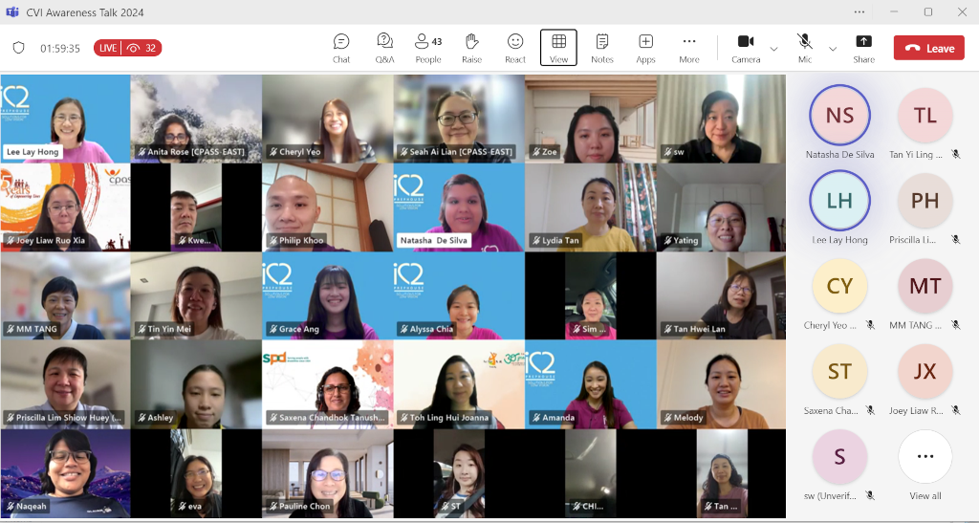Open the Q&A panel
This screenshot has width=979, height=523.
coord(384,48)
